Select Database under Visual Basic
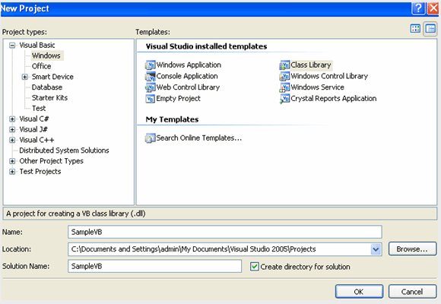The height and width of the screenshot is (304, 441). [47, 87]
